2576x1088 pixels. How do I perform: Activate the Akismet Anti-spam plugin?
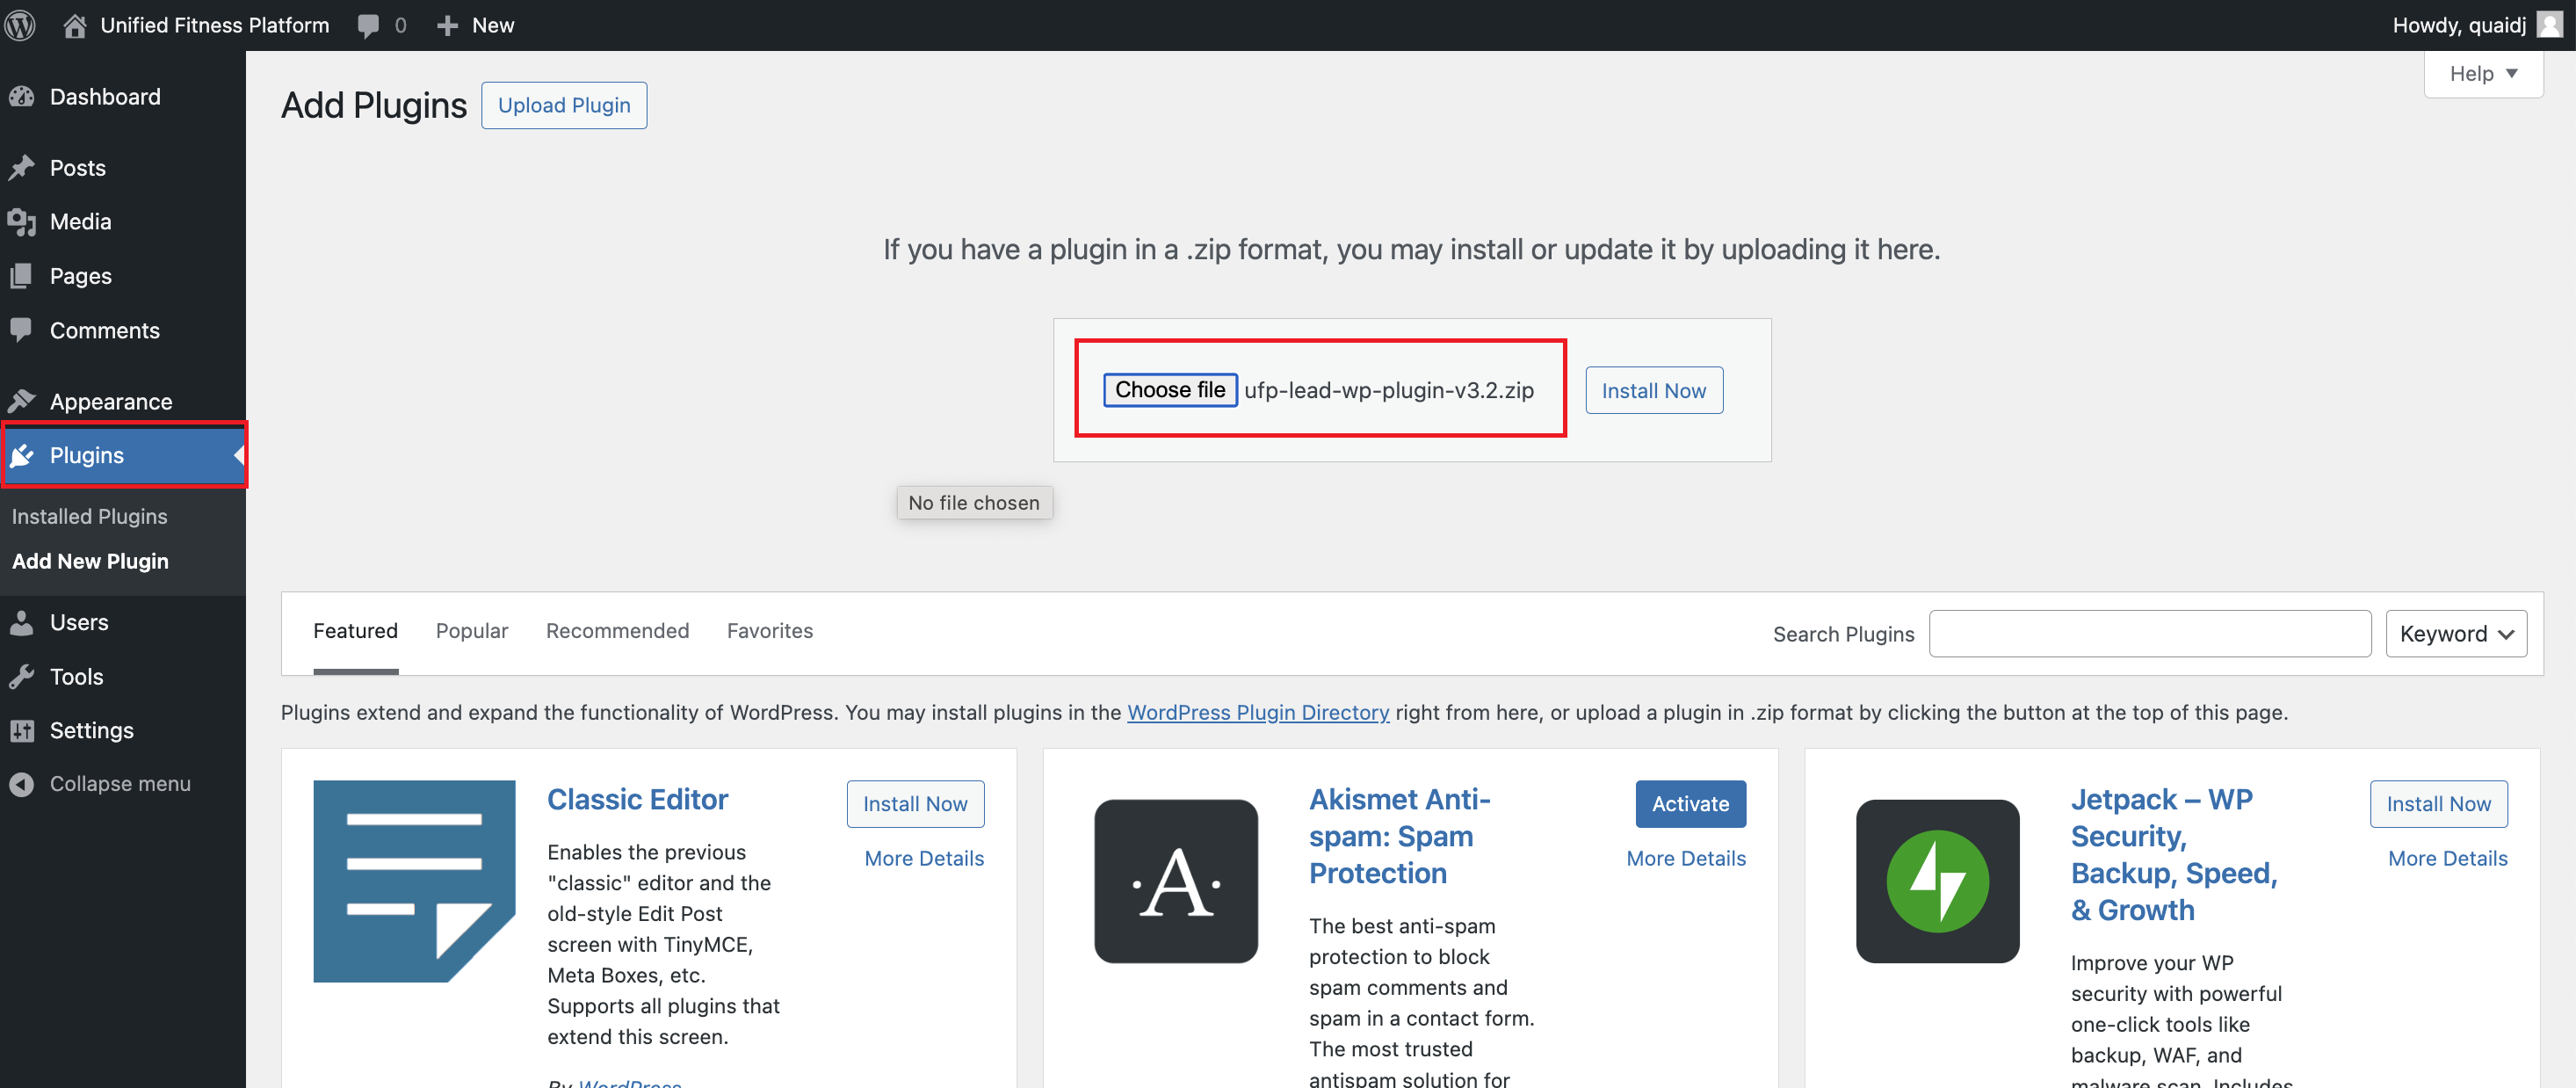pyautogui.click(x=1689, y=804)
